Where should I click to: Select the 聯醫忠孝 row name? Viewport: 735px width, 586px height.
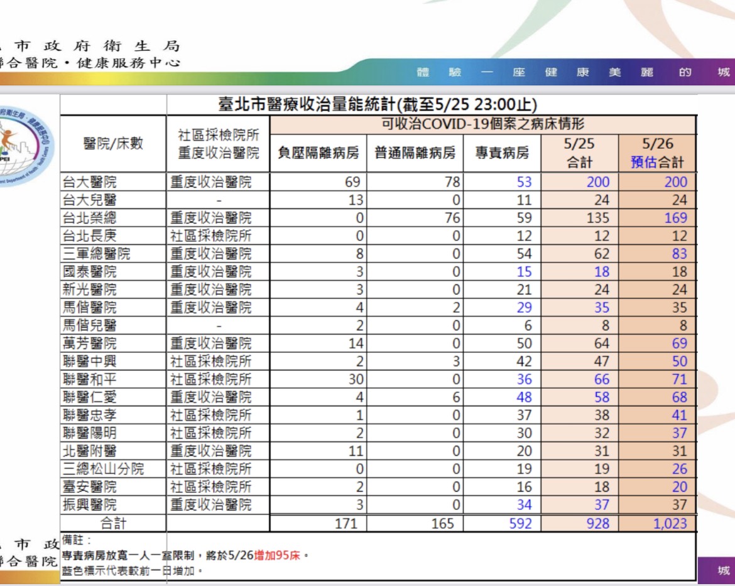pyautogui.click(x=90, y=415)
